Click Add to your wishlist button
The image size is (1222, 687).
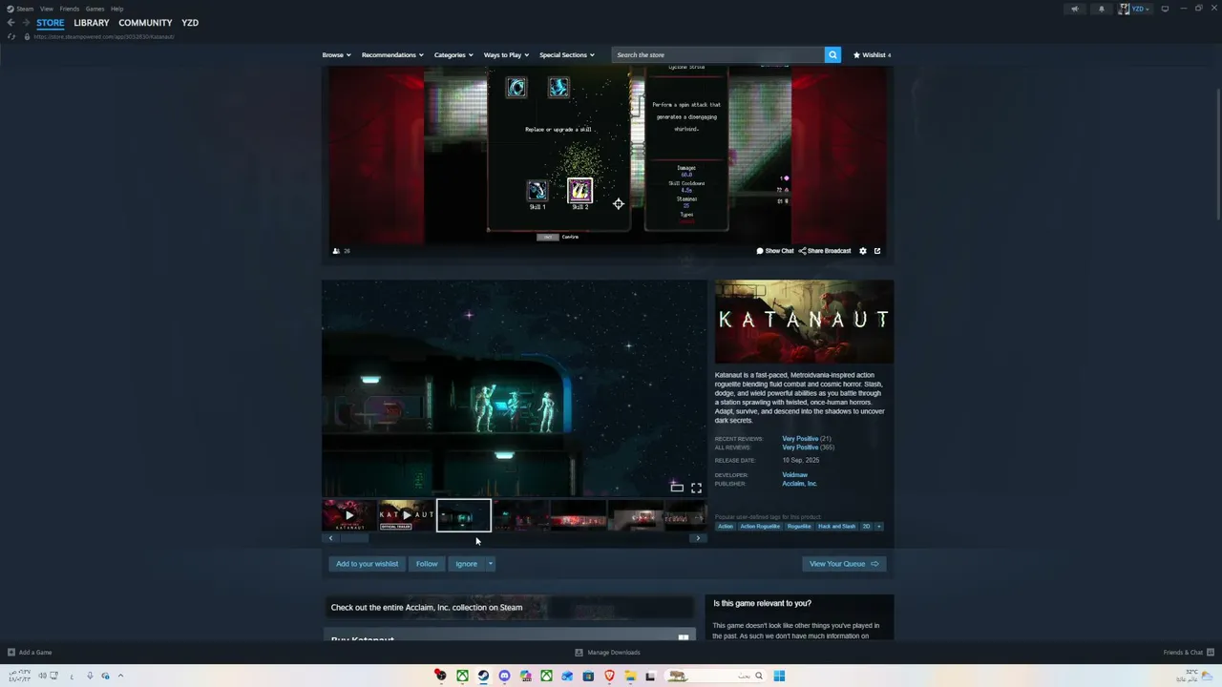click(367, 564)
